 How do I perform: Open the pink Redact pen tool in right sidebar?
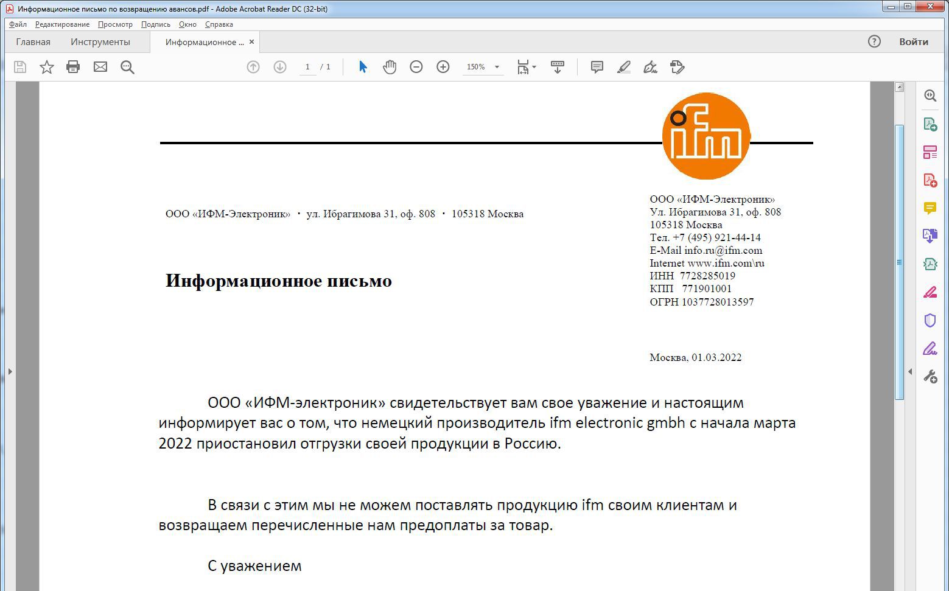point(930,292)
